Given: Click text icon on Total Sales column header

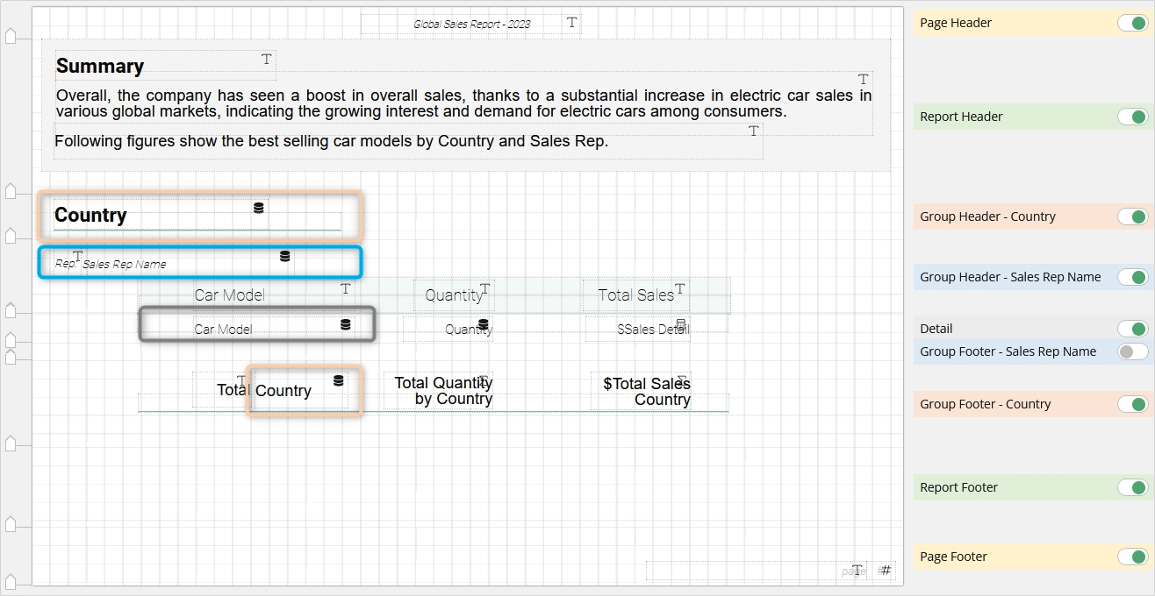Looking at the screenshot, I should tap(679, 288).
